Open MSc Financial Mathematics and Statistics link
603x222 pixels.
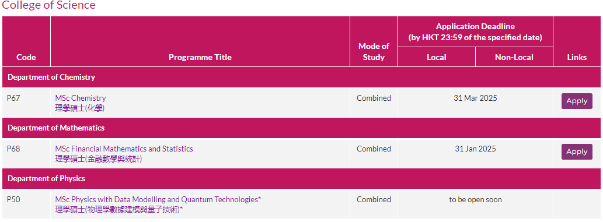124,149
